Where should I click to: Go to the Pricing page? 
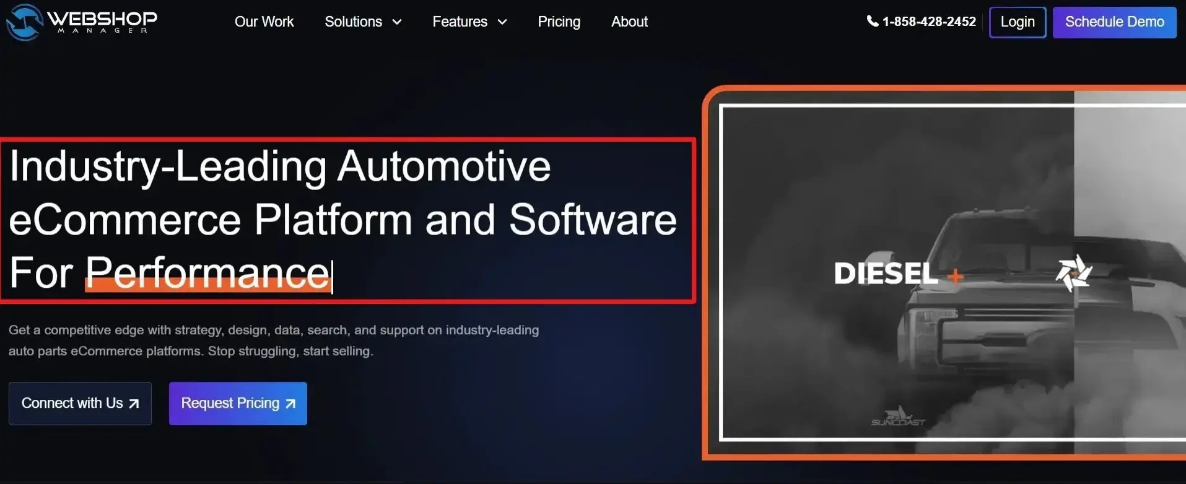[x=559, y=22]
